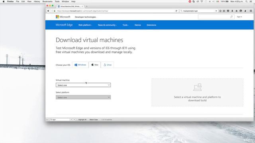Select the Windows OS tab
Screen dimensions: 255x143
80,65
